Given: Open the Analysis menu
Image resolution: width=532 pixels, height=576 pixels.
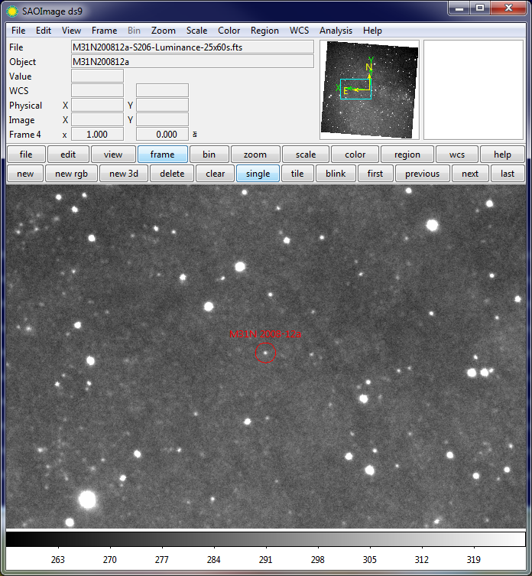Looking at the screenshot, I should [336, 31].
